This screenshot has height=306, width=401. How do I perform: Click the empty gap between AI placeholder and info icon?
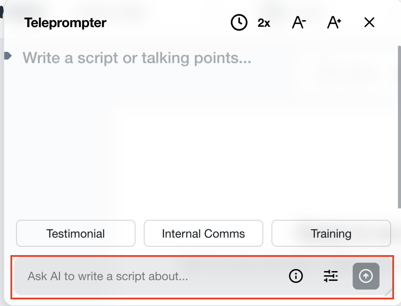click(237, 276)
